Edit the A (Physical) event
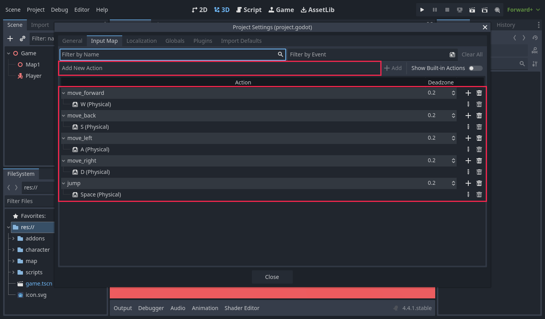 468,149
